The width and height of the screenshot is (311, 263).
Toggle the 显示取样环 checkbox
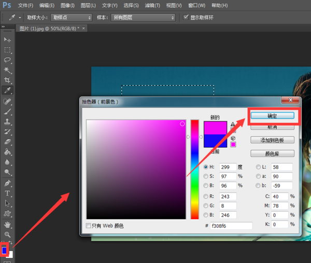[186, 17]
